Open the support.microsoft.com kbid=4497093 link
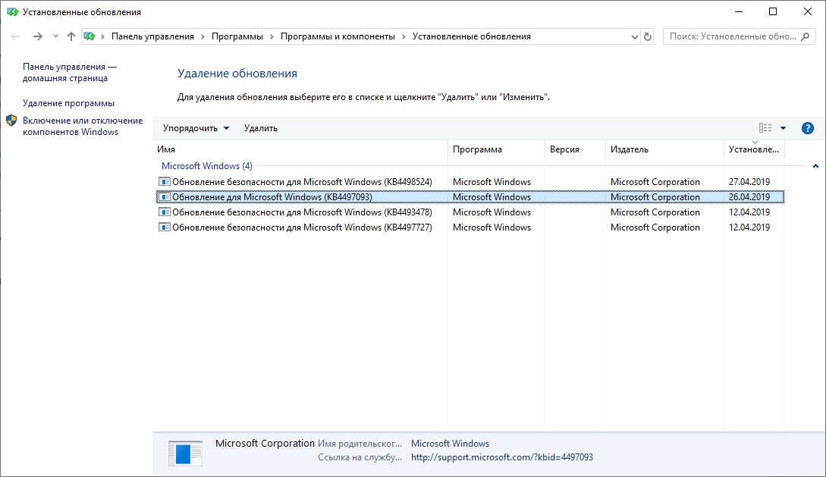 click(x=502, y=457)
